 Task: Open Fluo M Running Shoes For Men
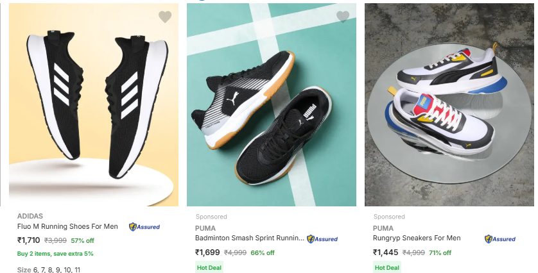(67, 226)
